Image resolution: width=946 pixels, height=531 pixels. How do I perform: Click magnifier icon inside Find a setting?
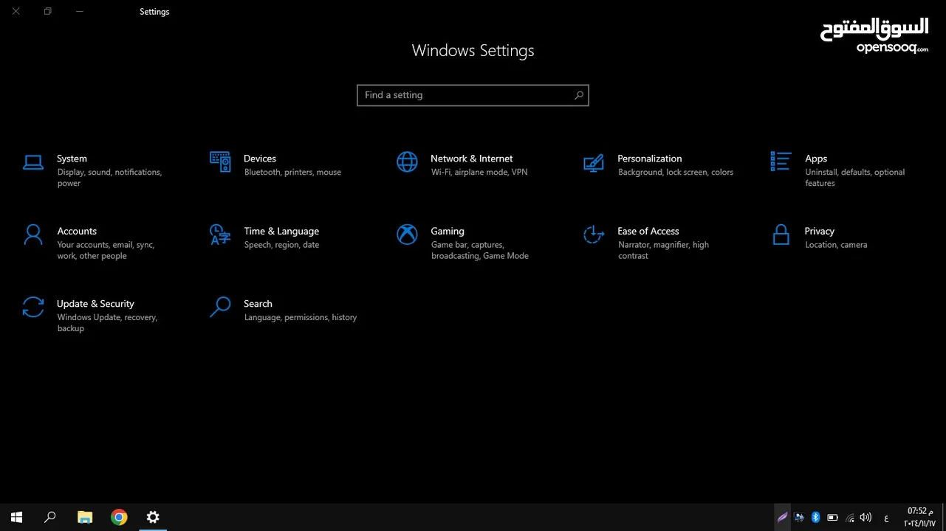[x=578, y=95]
